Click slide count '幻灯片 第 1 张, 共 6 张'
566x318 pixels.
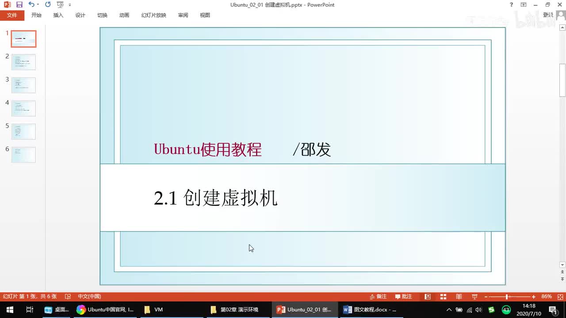point(30,296)
